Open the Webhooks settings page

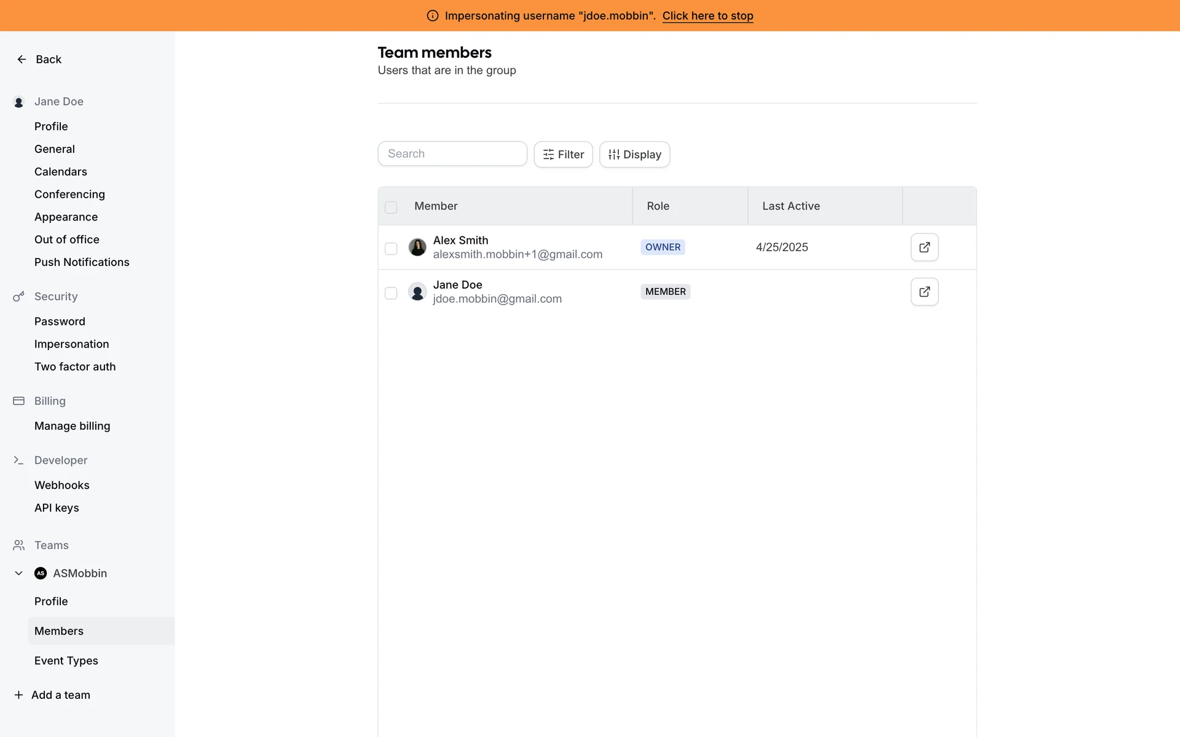[61, 485]
